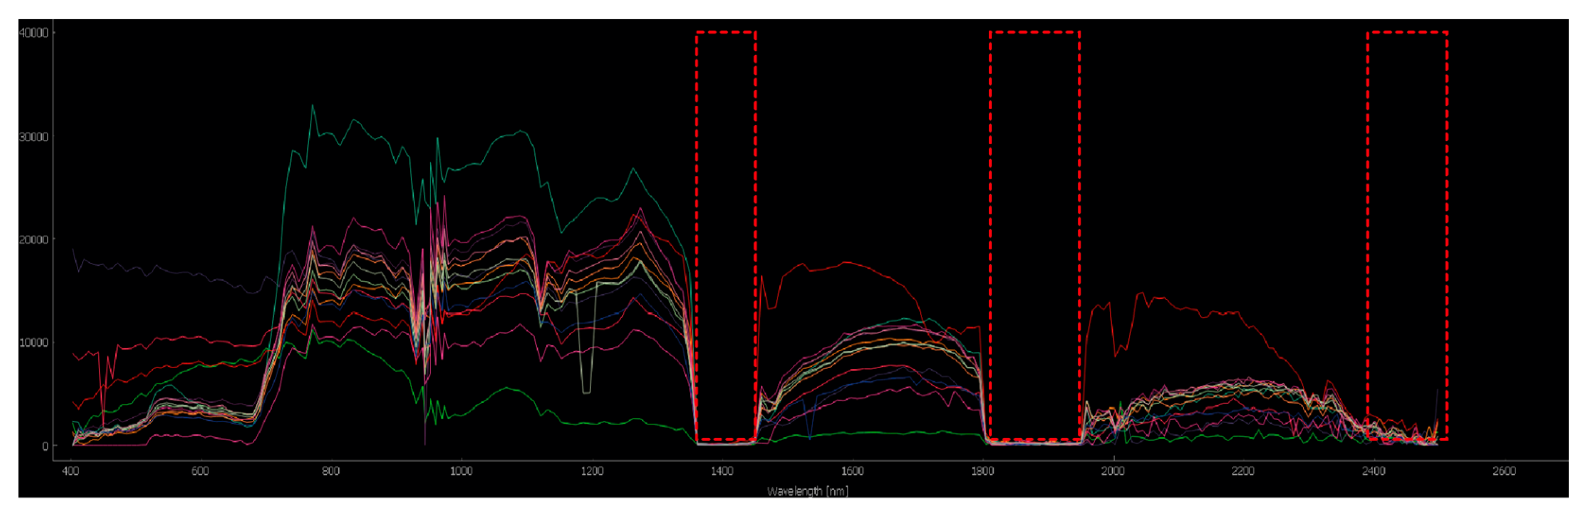Click the teal spectrum's highest peak above 30000
The width and height of the screenshot is (1587, 520).
click(313, 106)
